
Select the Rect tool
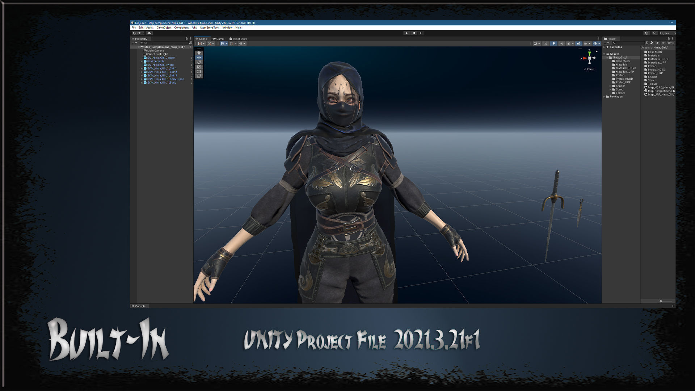[199, 72]
